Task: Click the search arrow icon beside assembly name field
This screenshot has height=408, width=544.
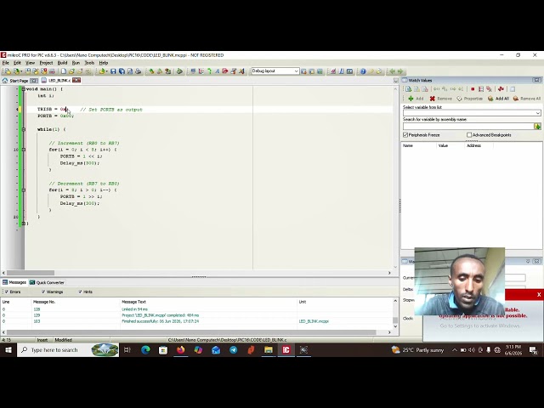Action: [537, 127]
